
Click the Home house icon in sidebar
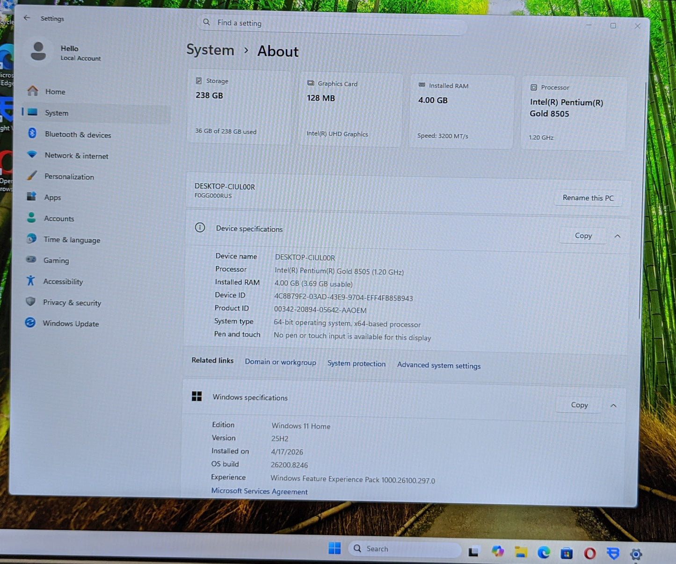pos(33,90)
